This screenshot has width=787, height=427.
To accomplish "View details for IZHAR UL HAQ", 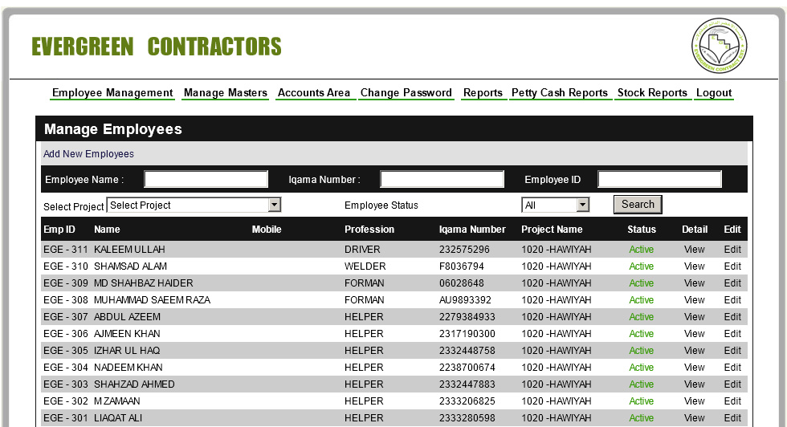I will point(694,351).
